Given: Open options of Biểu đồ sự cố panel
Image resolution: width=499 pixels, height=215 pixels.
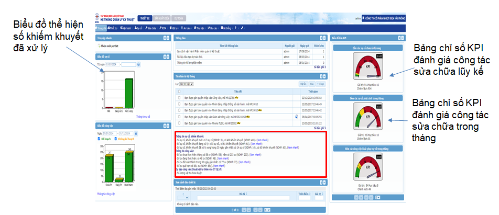Looking at the screenshot, I should click(x=165, y=57).
